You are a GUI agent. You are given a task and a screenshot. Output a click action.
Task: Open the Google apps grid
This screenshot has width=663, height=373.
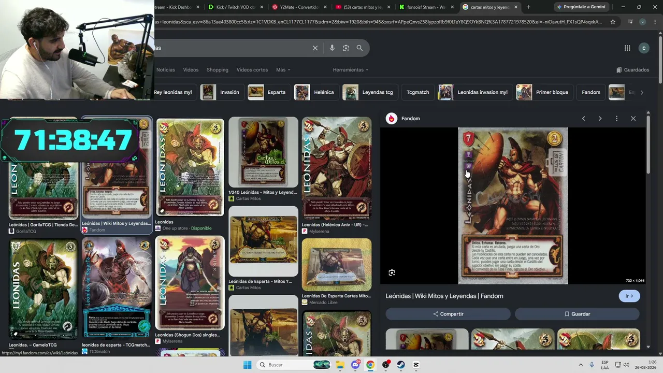[627, 48]
